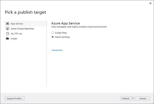Expand the Publish button dropdown arrow
Image resolution: width=154 pixels, height=104 pixels.
133,98
